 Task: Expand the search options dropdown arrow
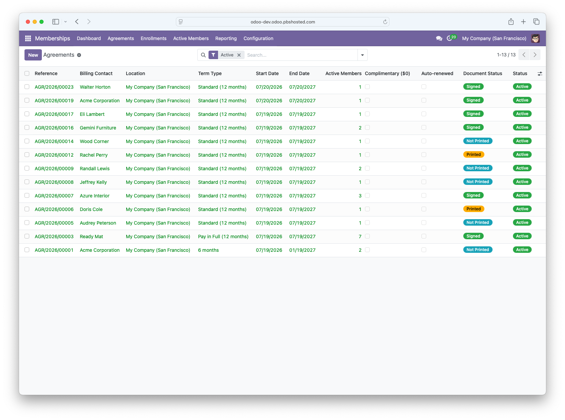pos(362,55)
